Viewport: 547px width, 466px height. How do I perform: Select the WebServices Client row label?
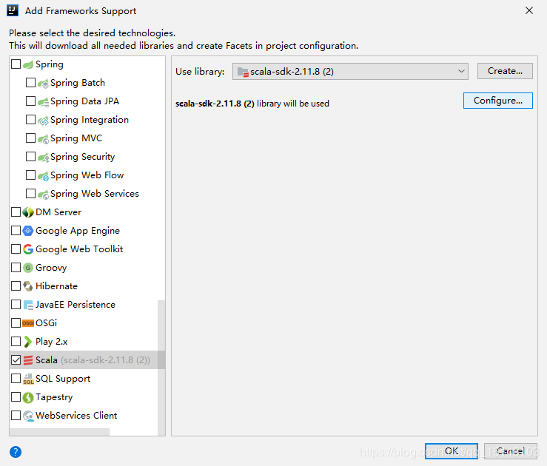tap(76, 416)
